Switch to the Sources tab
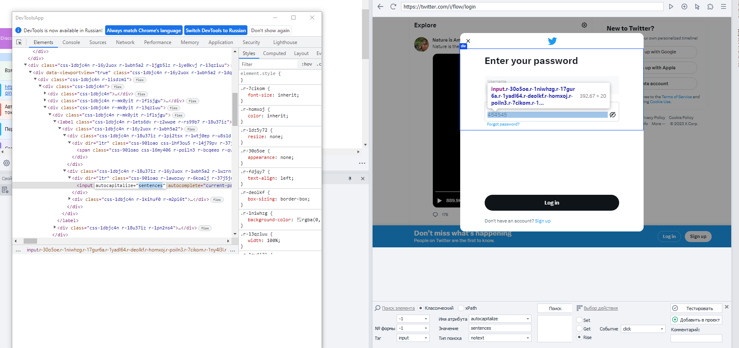The height and width of the screenshot is (348, 739). tap(98, 42)
